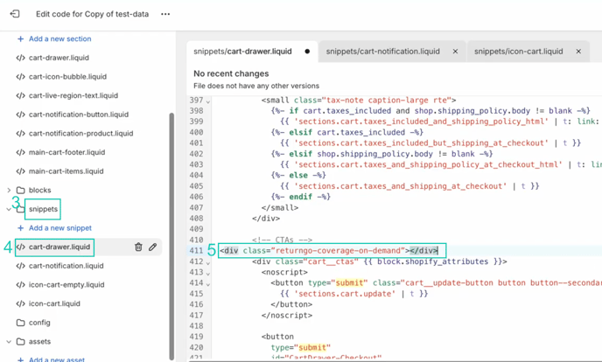Expand the blocks folder chevron

[x=9, y=191]
